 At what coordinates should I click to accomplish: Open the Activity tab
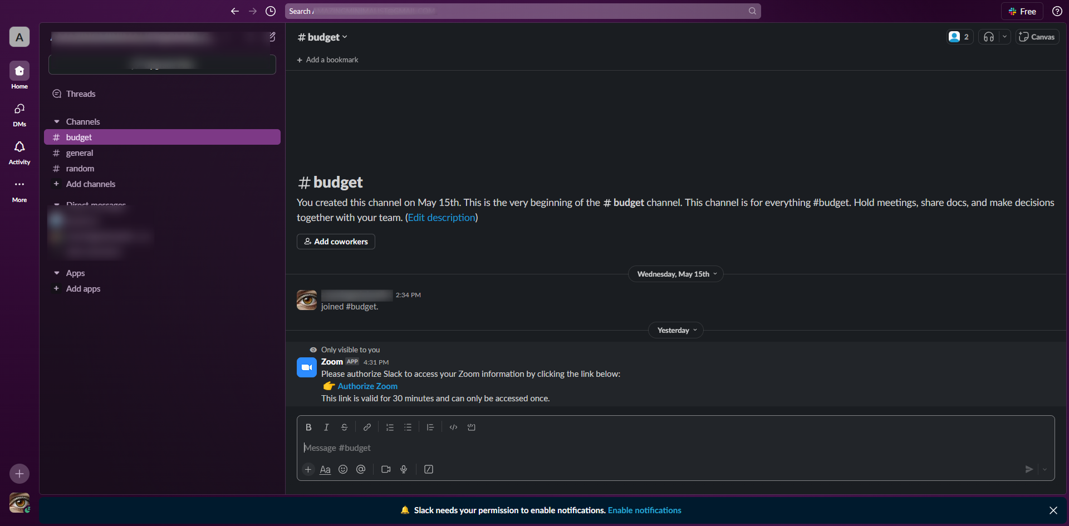[x=19, y=152]
